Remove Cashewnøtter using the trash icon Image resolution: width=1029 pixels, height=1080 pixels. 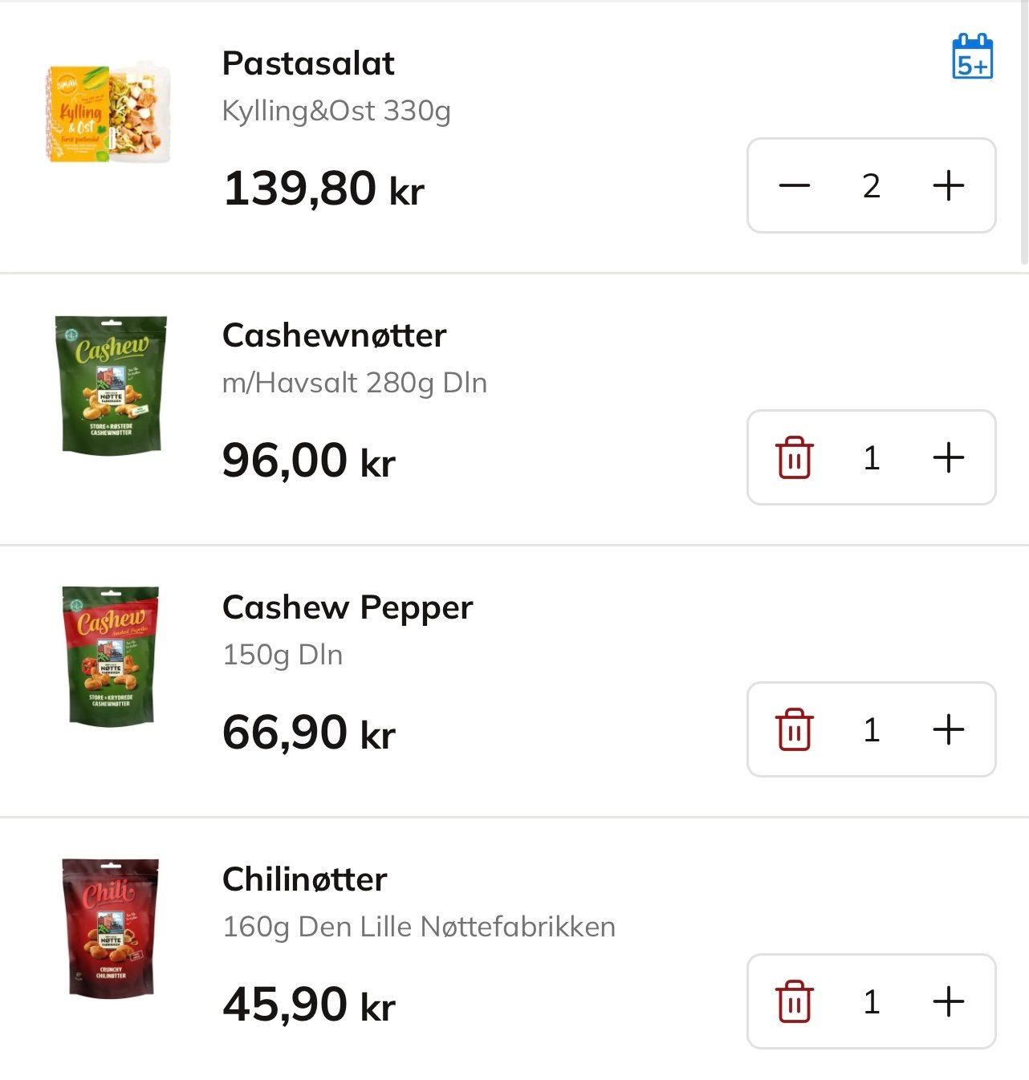794,457
